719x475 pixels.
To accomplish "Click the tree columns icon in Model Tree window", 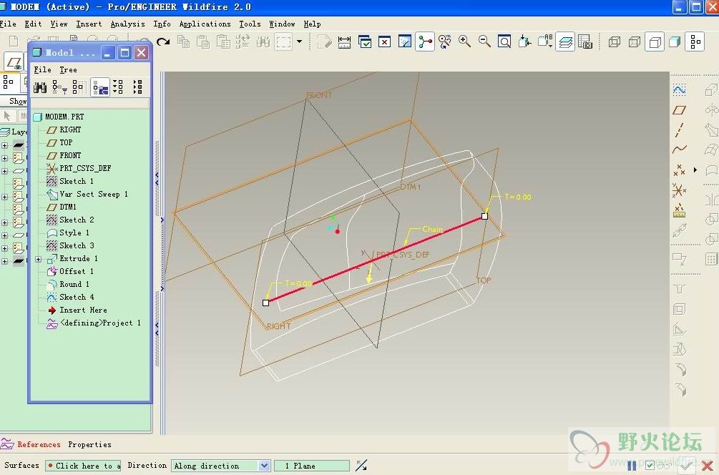I will click(x=79, y=87).
